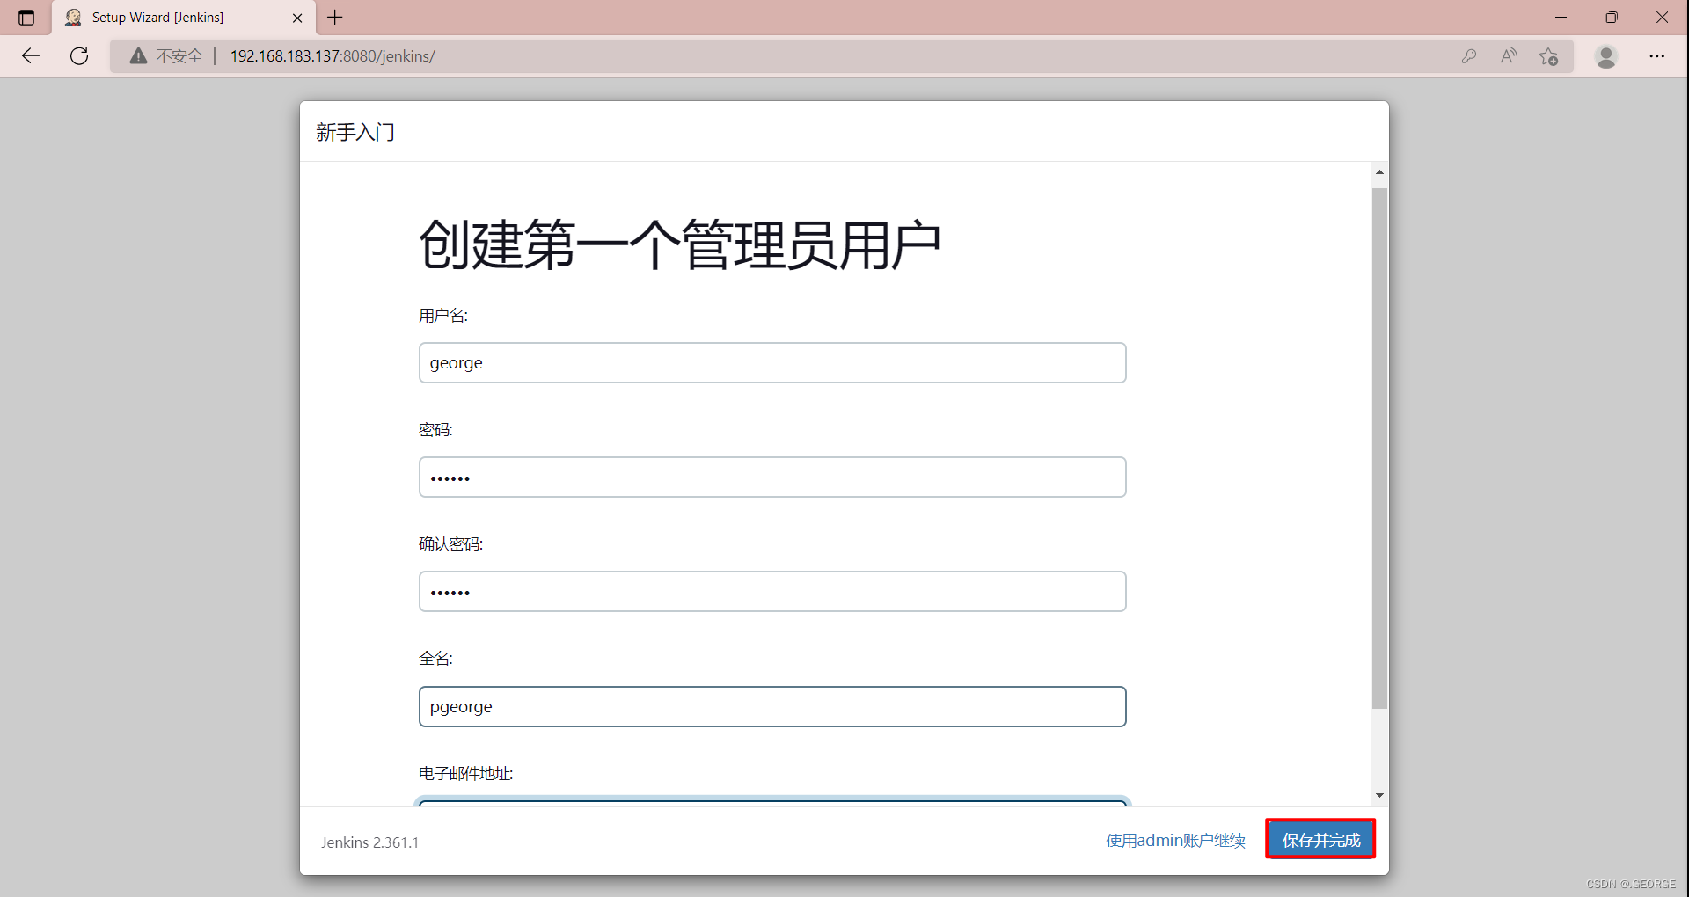Focus the 确认密码 confirm password field
Image resolution: width=1689 pixels, height=897 pixels.
pos(772,592)
